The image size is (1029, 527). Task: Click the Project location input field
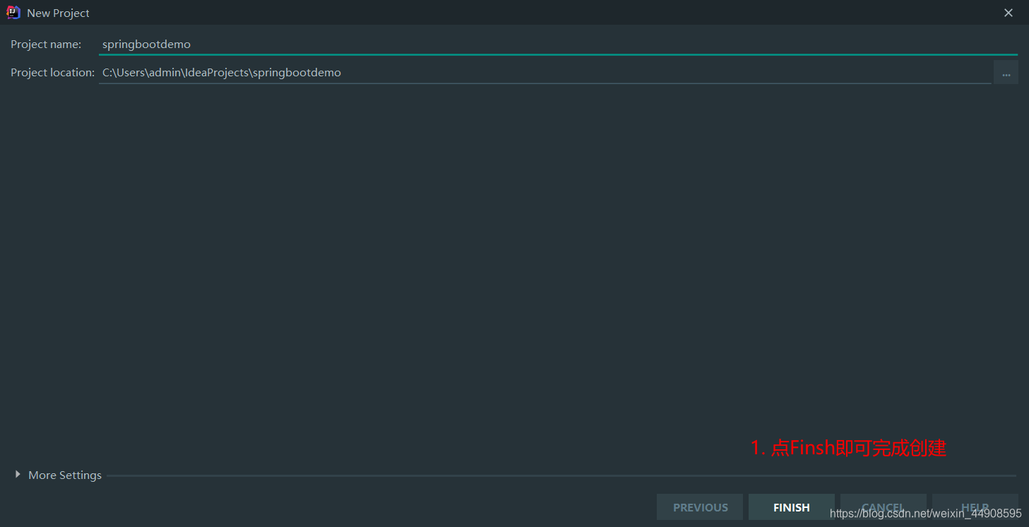tap(545, 72)
